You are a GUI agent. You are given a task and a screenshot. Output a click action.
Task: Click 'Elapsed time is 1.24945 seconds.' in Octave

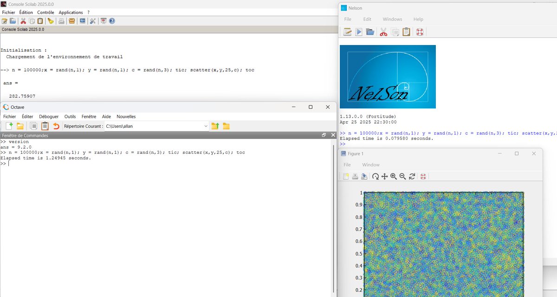(45, 158)
